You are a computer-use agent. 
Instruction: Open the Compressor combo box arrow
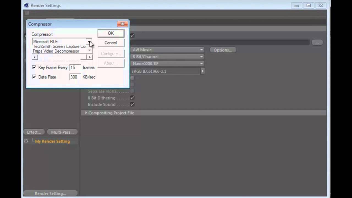point(89,42)
